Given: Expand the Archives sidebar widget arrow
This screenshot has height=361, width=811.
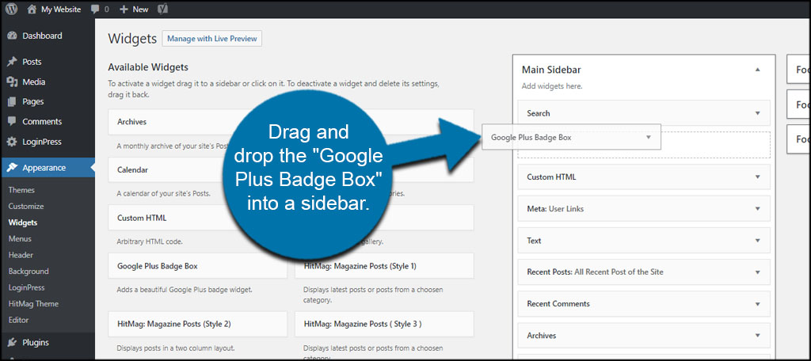Looking at the screenshot, I should [x=758, y=336].
